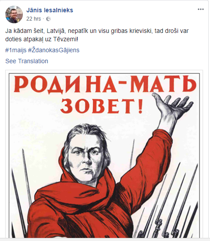Open the 22 hrs timestamp link
This screenshot has height=241, width=210.
33,19
